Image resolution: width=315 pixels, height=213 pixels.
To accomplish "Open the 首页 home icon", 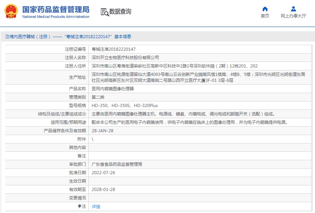I will click(x=265, y=9).
